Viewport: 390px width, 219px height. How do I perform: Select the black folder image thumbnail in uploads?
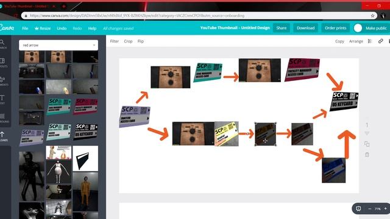pos(85,158)
